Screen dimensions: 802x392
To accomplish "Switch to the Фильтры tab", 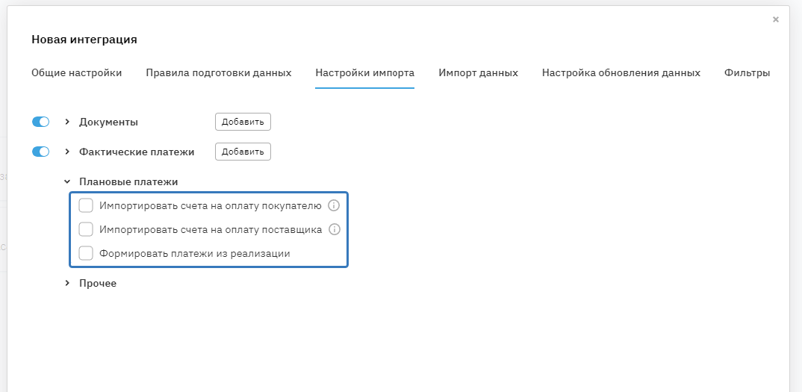I will tap(747, 73).
